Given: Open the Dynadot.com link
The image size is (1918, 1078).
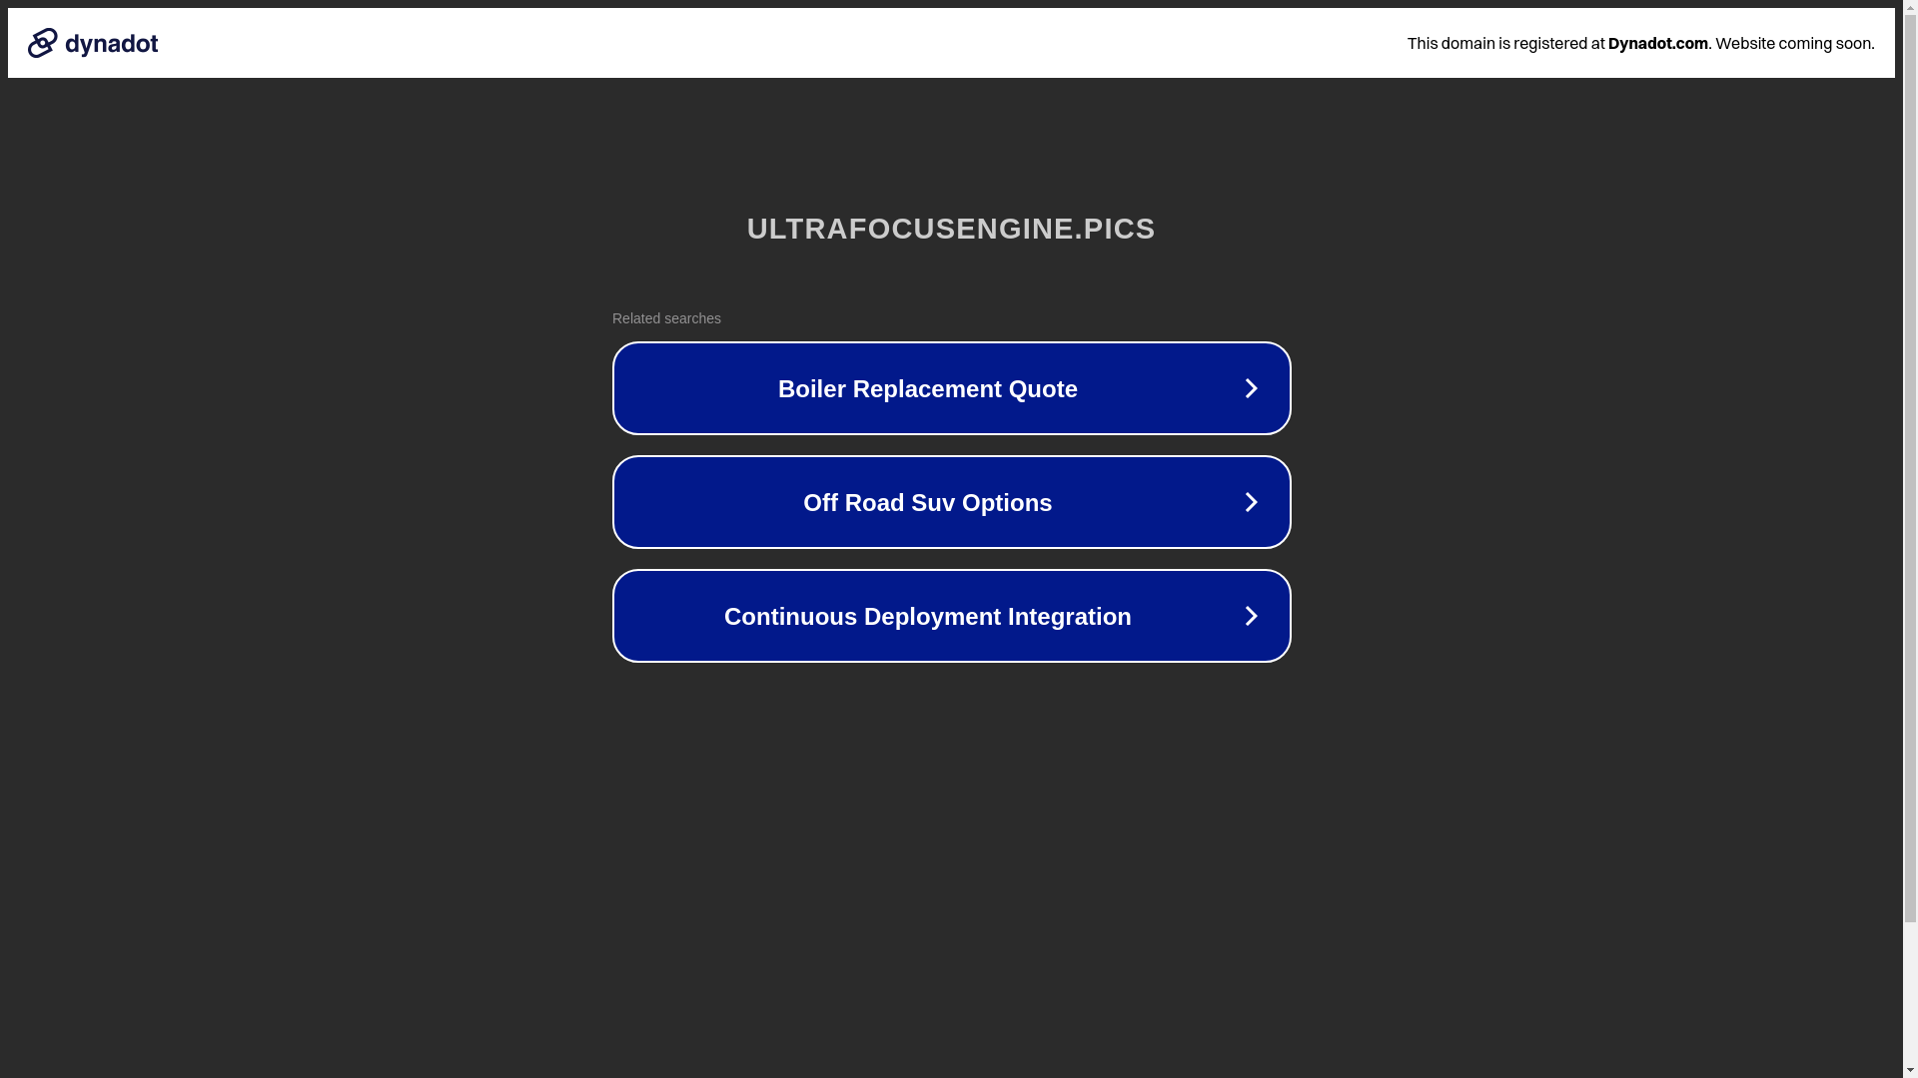Looking at the screenshot, I should (x=1657, y=43).
